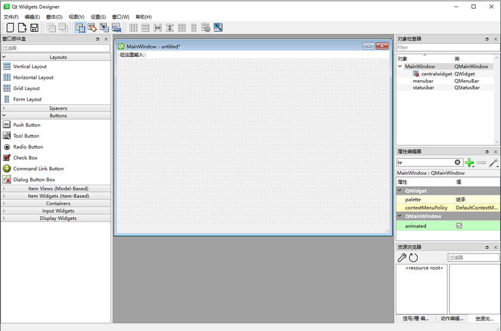The width and height of the screenshot is (501, 331).
Task: Select centralwidget in the object inspector
Action: point(436,74)
